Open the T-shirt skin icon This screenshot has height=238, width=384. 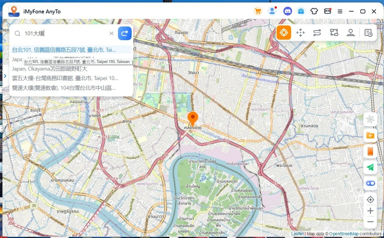click(314, 11)
